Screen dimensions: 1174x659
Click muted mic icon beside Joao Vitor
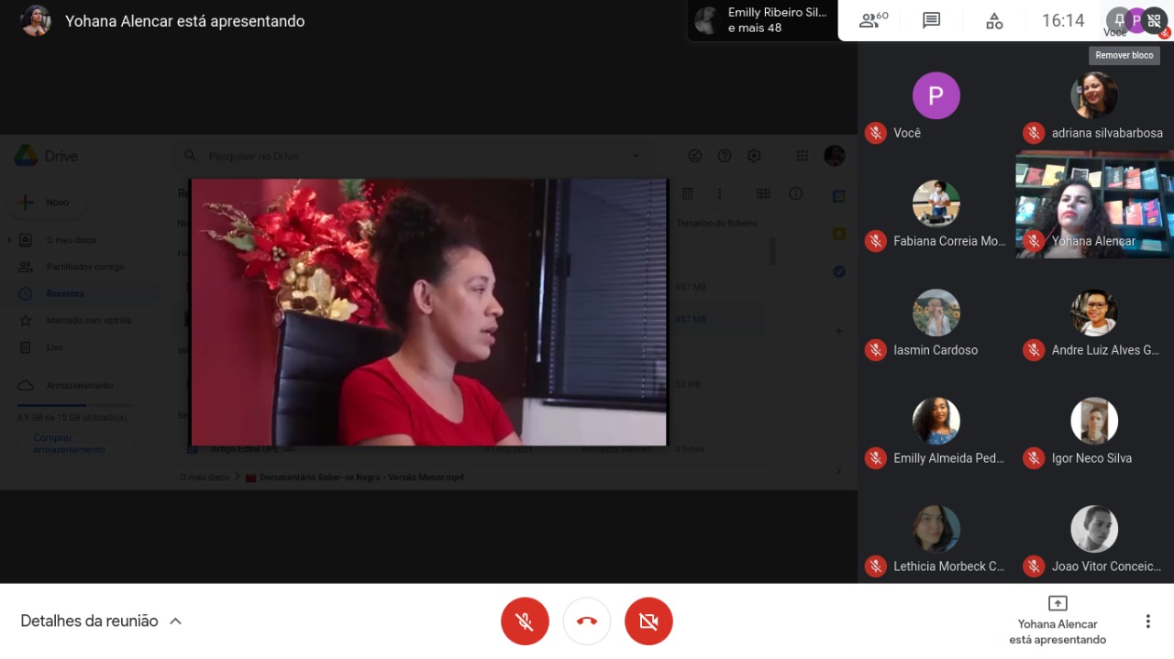click(x=1034, y=566)
